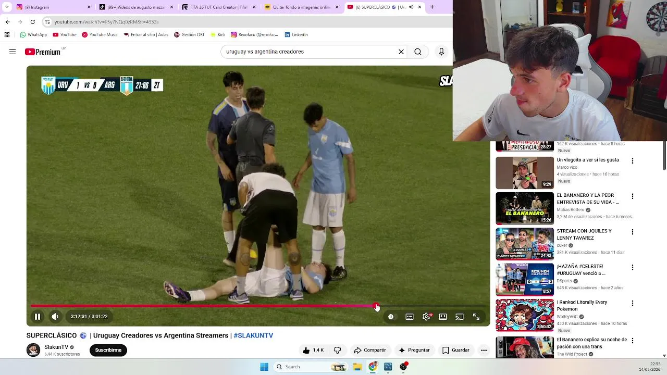Start voice search with the microphone
667x375 pixels.
tap(441, 52)
